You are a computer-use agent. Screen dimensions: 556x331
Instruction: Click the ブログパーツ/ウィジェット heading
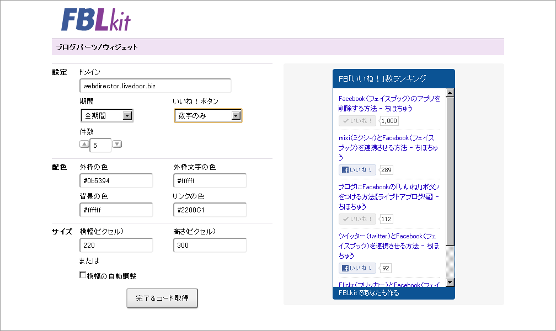coord(97,47)
